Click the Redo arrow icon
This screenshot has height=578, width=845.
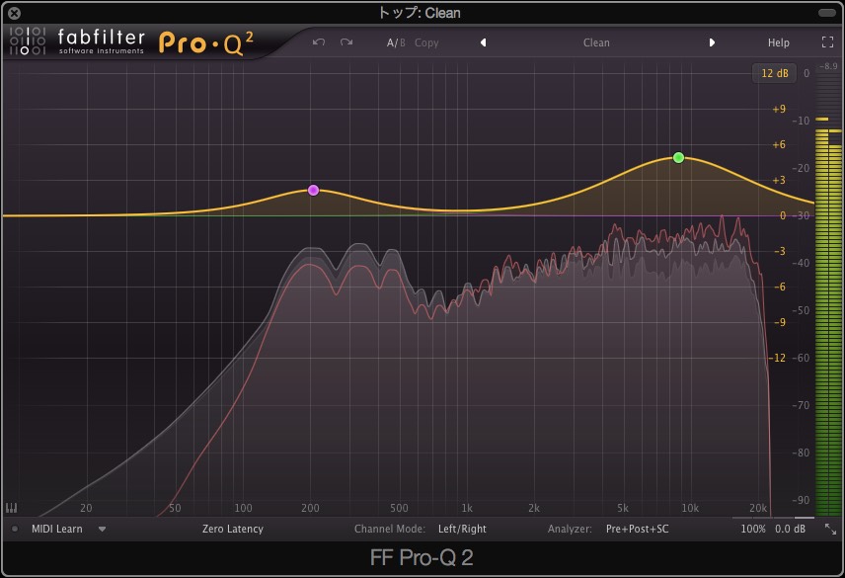[x=346, y=42]
